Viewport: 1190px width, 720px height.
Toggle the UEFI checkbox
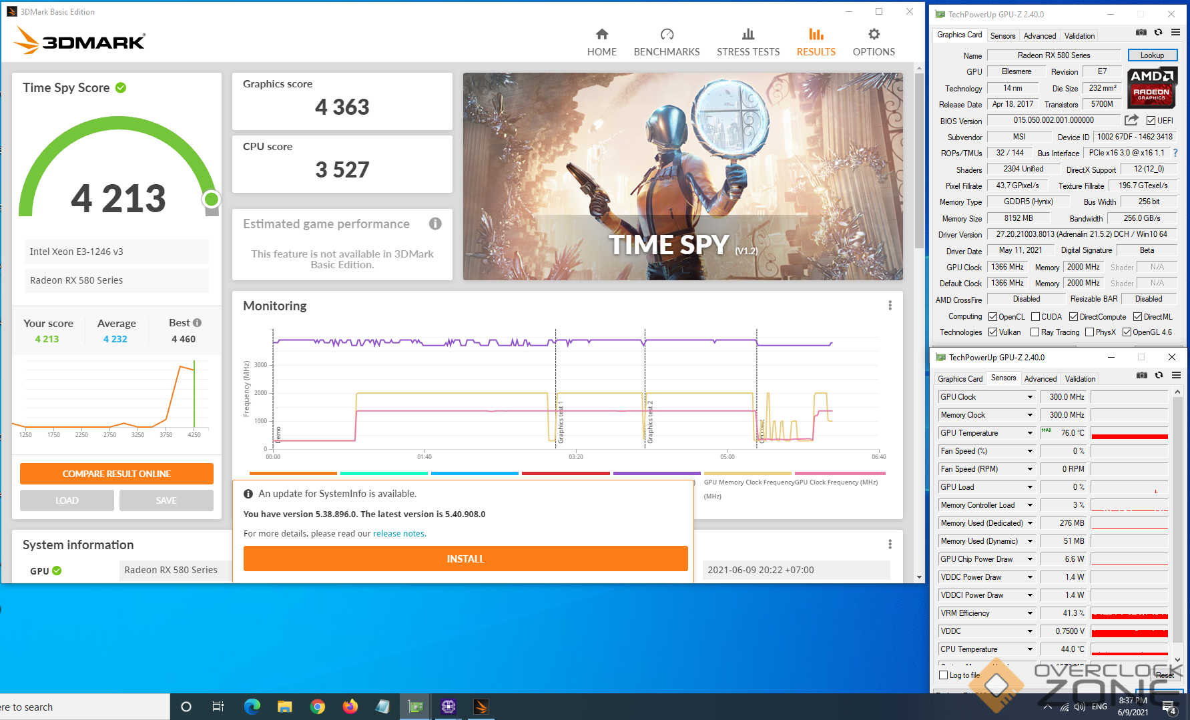tap(1151, 121)
